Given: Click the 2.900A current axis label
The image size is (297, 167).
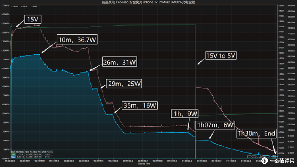Looking at the screenshot, I should click(x=282, y=5).
